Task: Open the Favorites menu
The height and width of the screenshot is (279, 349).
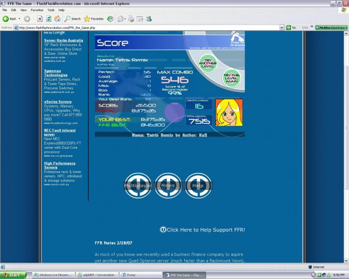Action: point(37,10)
